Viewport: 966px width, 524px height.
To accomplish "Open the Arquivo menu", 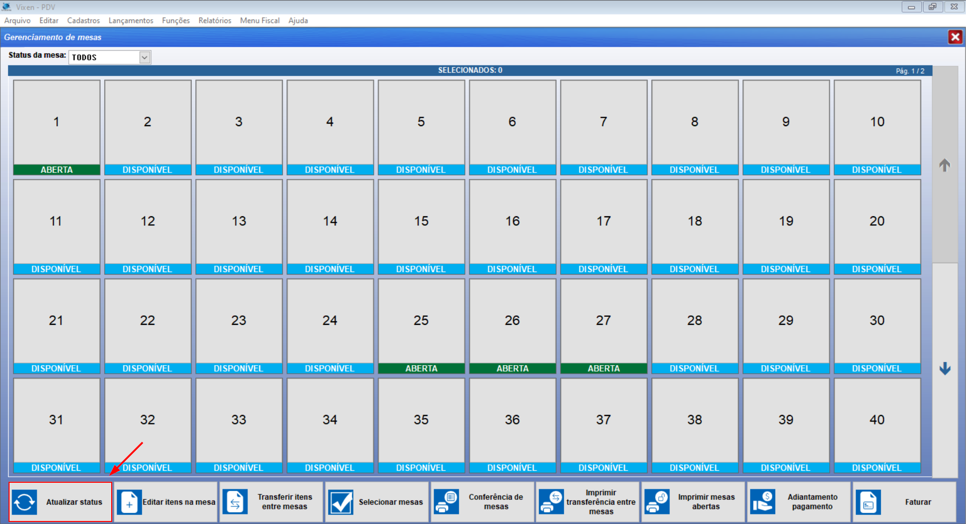I will pyautogui.click(x=18, y=21).
